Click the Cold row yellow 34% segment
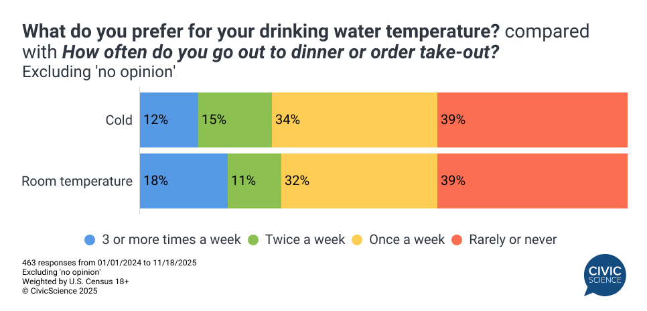 tap(354, 120)
